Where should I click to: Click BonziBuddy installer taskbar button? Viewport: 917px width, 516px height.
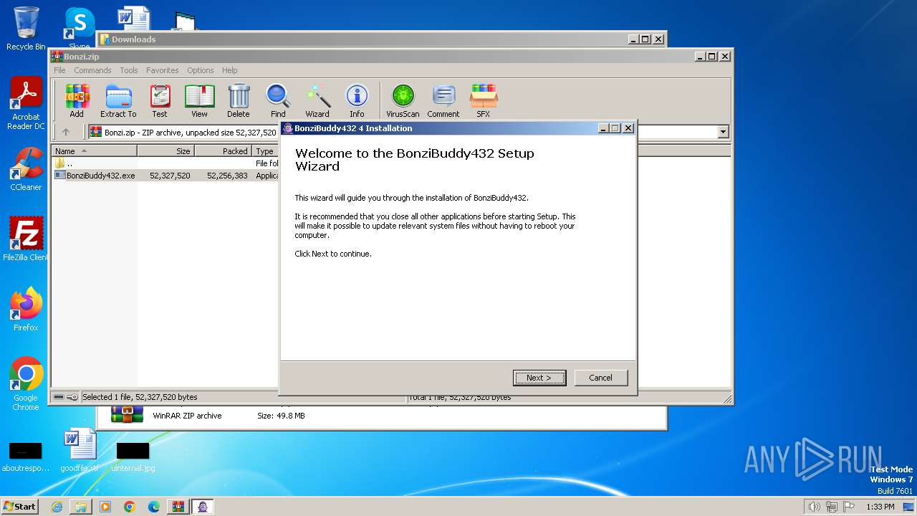203,507
